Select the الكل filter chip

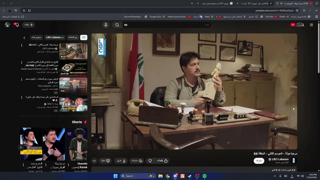83,37
